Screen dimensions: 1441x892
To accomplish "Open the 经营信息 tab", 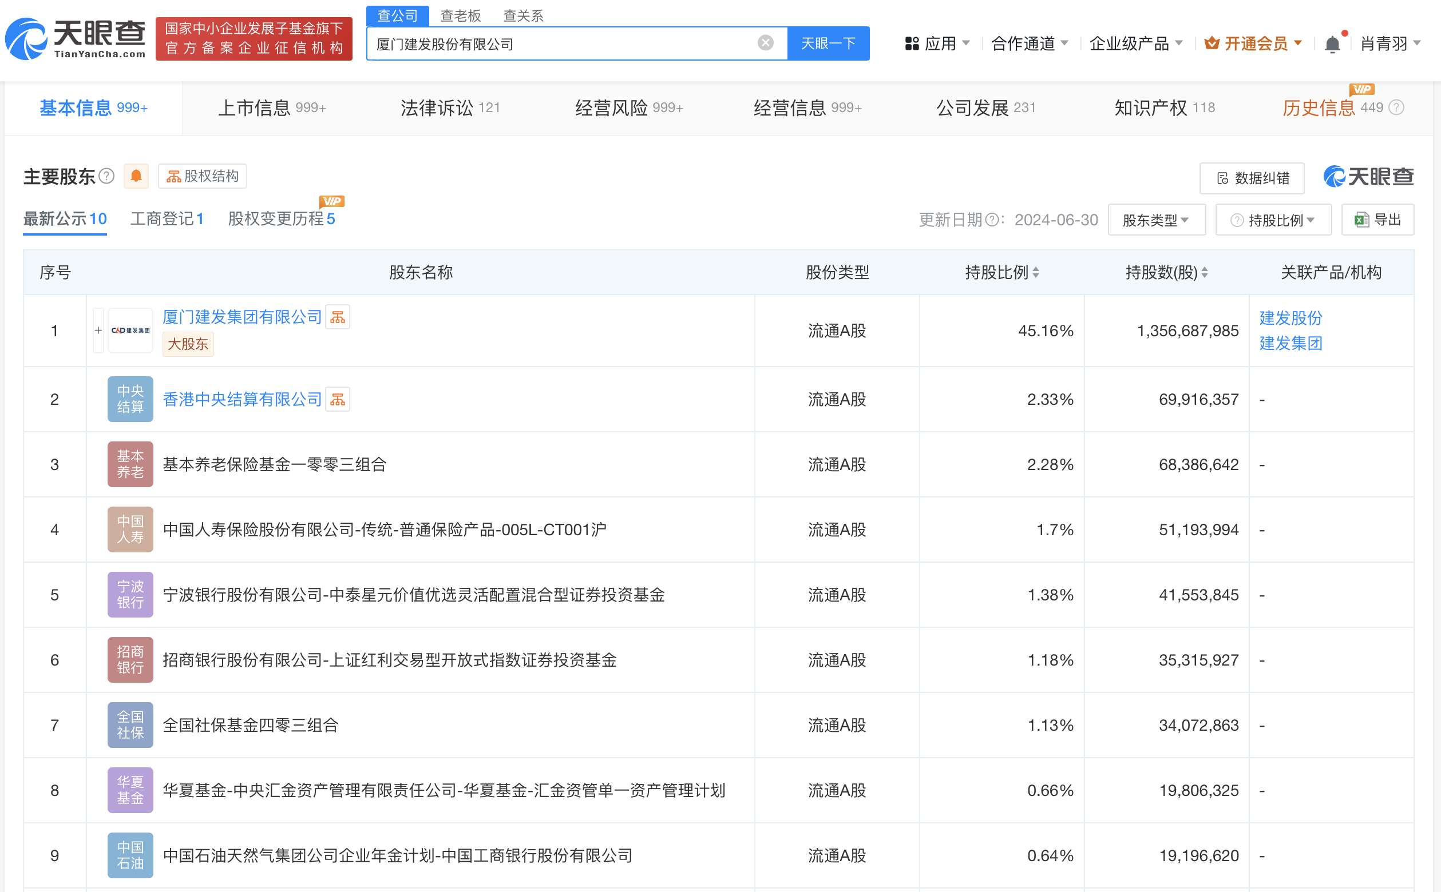I will [x=807, y=108].
